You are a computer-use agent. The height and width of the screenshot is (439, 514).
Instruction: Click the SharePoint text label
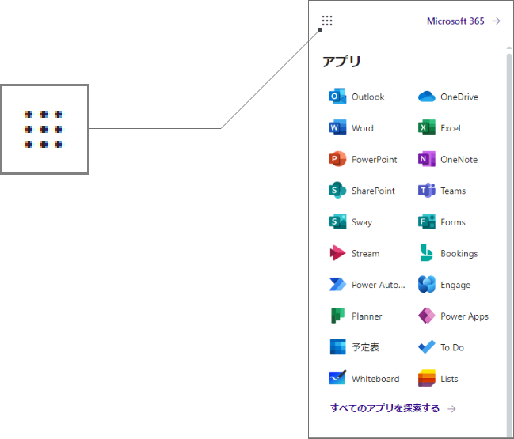[x=373, y=191]
